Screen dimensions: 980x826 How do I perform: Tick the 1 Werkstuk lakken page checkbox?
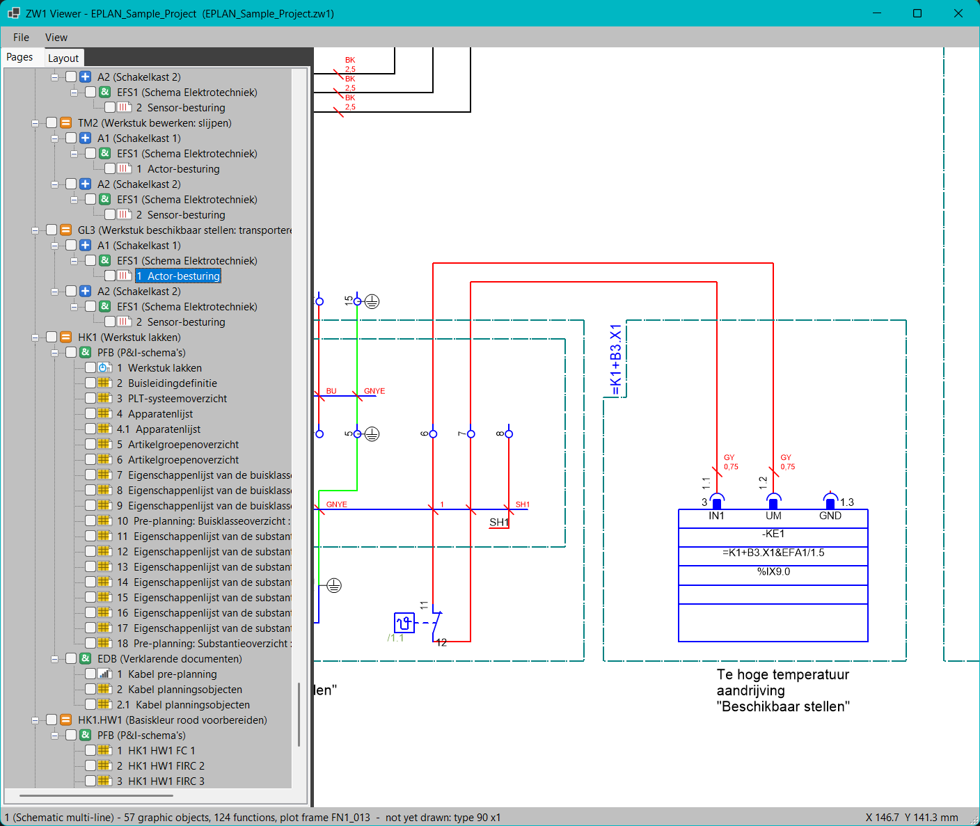[x=90, y=368]
